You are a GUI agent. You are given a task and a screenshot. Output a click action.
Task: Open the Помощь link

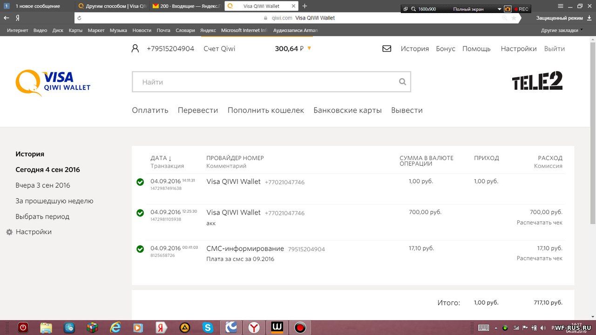pos(476,48)
